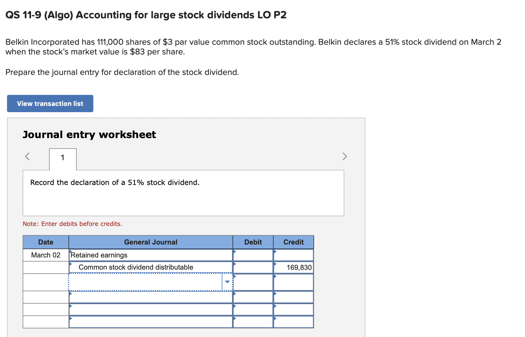Click the left chevron to view previous transaction
The height and width of the screenshot is (337, 525).
point(27,157)
